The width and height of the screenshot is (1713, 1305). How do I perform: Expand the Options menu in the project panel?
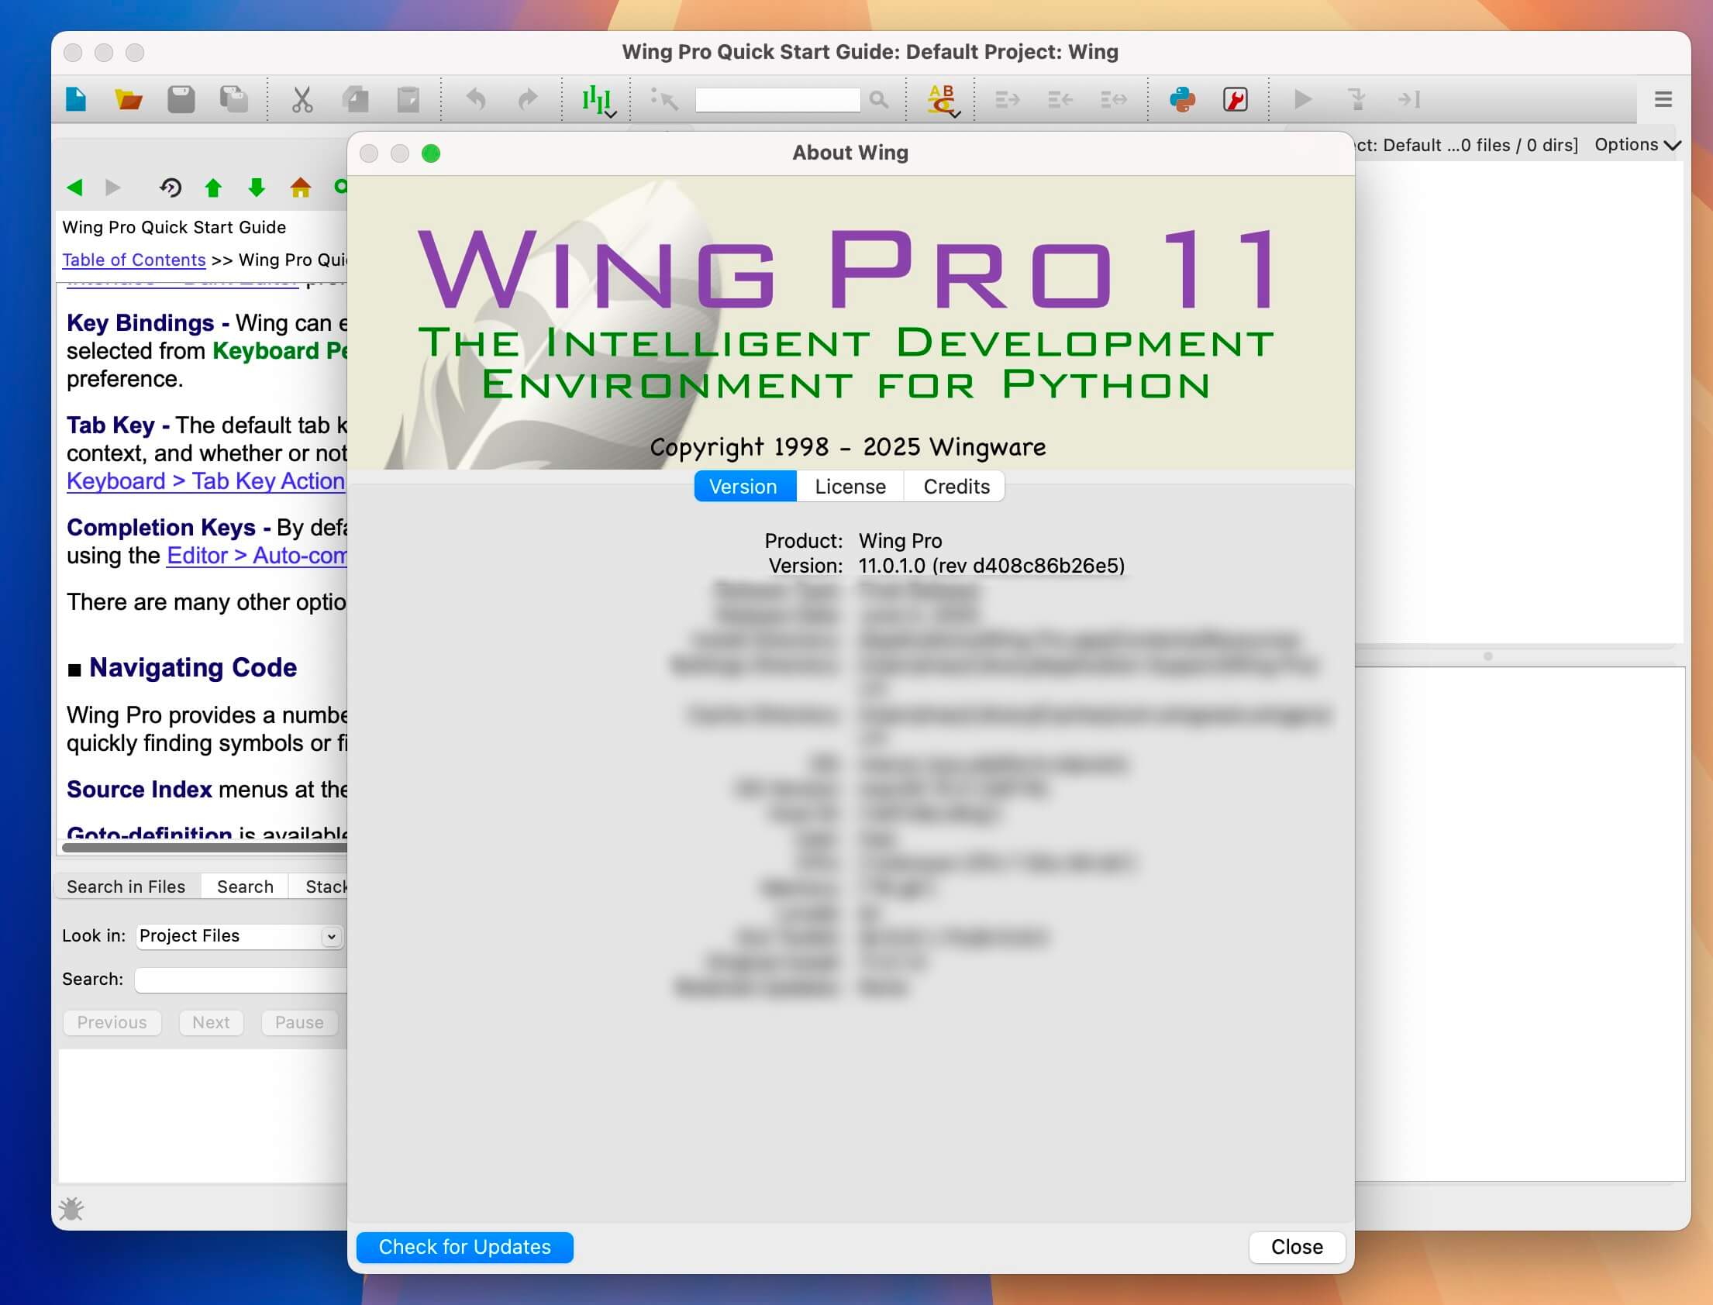point(1635,144)
